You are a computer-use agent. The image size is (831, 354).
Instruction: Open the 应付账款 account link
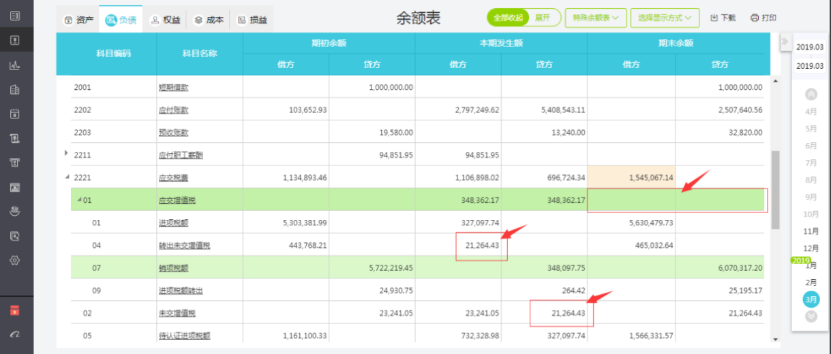coord(173,110)
